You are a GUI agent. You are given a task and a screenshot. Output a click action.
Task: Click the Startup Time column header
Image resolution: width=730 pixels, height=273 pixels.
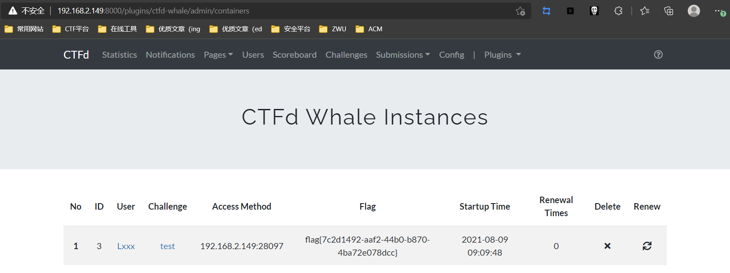tap(485, 207)
